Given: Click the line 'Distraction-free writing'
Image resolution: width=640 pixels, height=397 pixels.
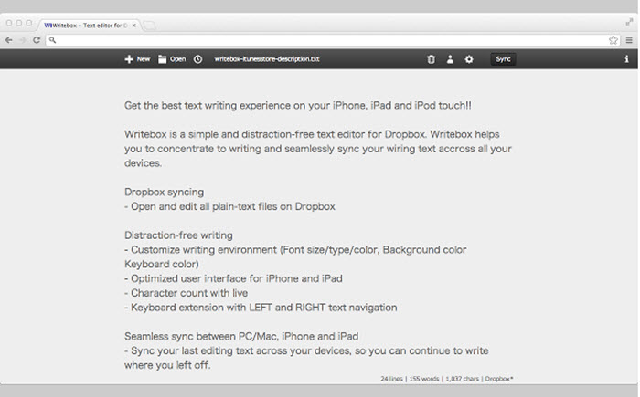Looking at the screenshot, I should click(179, 235).
